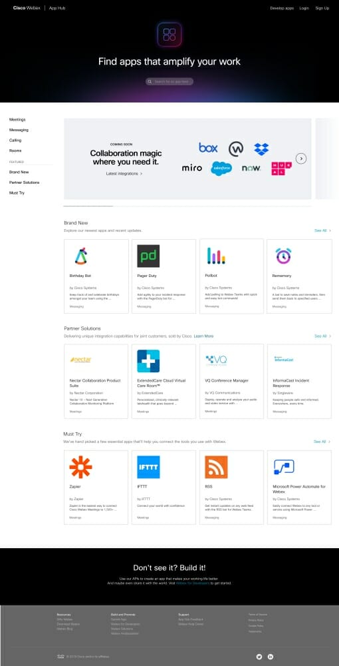
Task: Focus the app search field
Action: (x=169, y=81)
